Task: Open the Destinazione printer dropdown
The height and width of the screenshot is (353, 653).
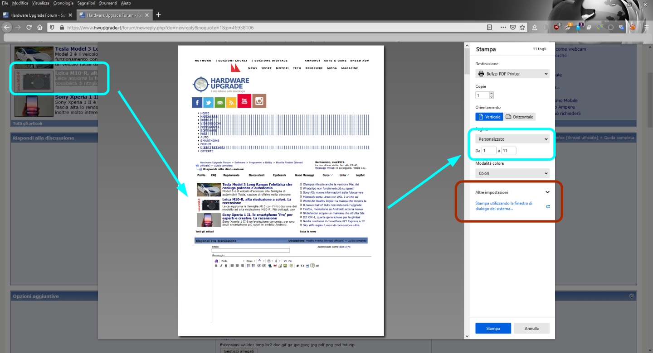Action: click(512, 74)
